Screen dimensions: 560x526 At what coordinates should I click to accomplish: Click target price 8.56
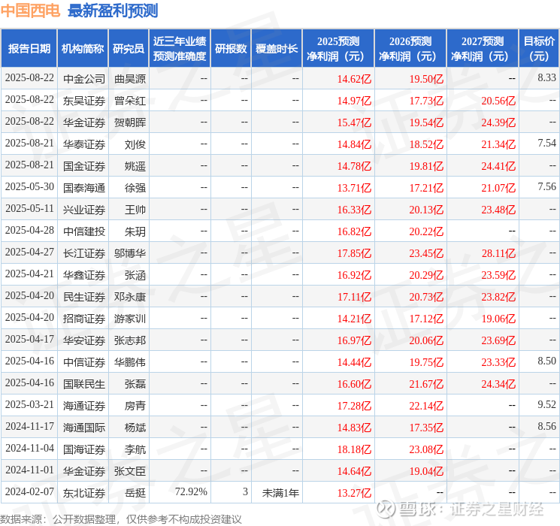[x=546, y=426]
